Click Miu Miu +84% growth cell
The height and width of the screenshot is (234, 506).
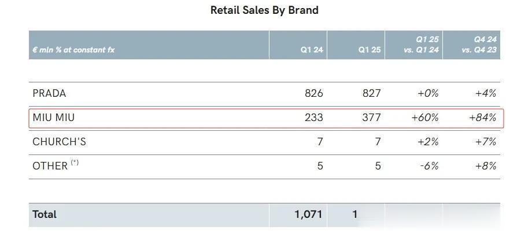pyautogui.click(x=483, y=118)
